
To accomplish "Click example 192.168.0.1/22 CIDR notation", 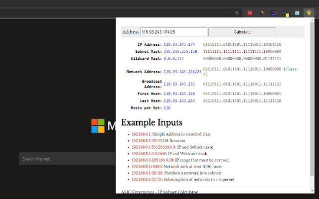I will [x=144, y=141].
